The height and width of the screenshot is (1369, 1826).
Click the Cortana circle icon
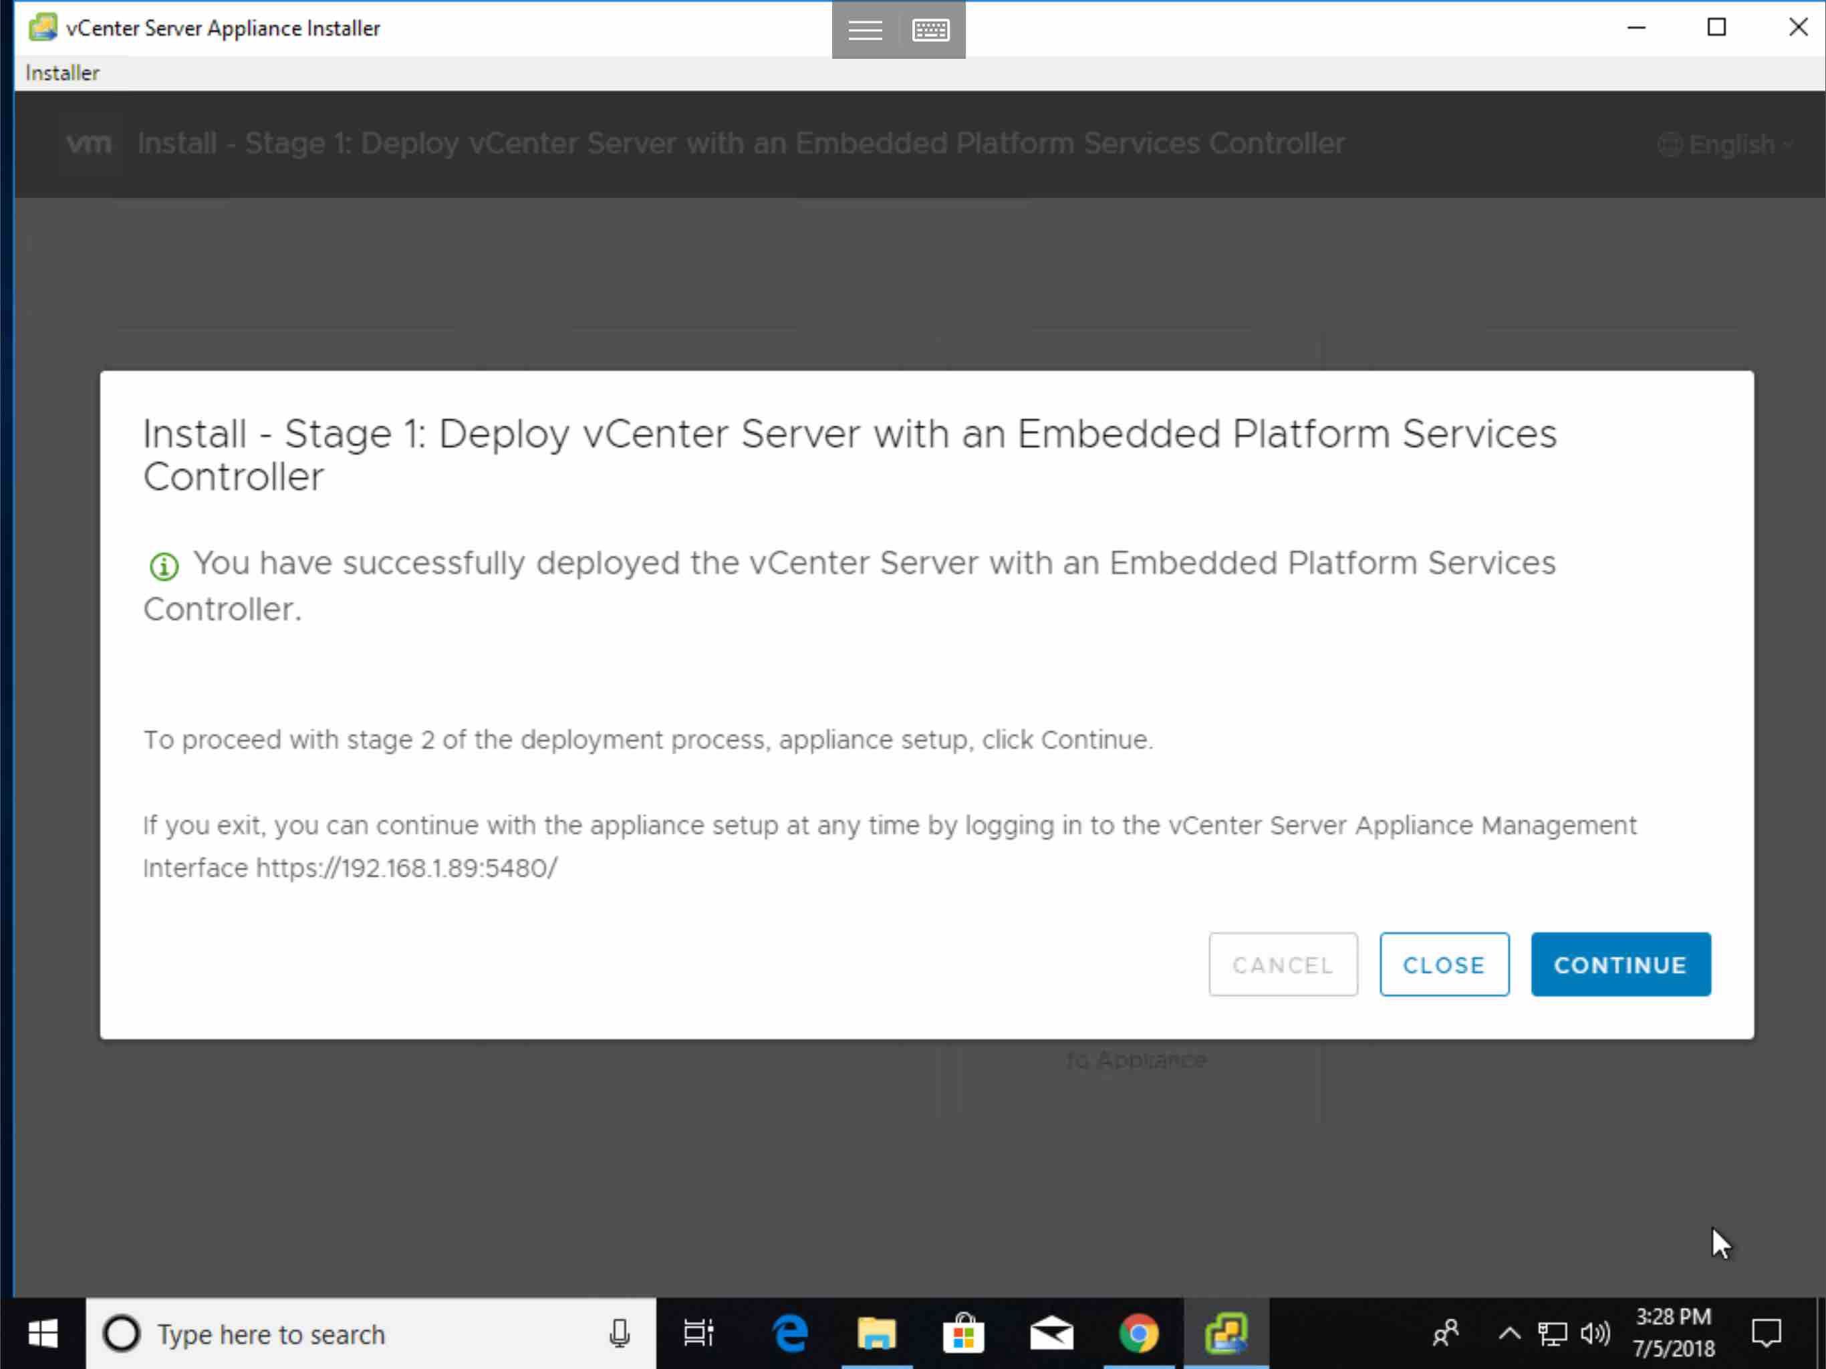[x=122, y=1333]
